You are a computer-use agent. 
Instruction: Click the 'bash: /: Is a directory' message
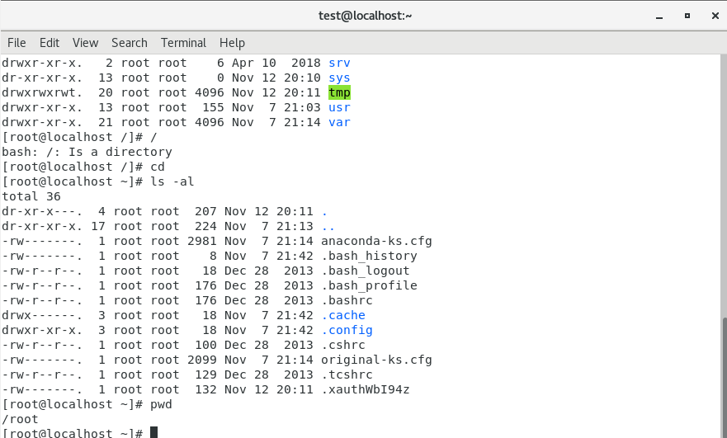coord(87,152)
